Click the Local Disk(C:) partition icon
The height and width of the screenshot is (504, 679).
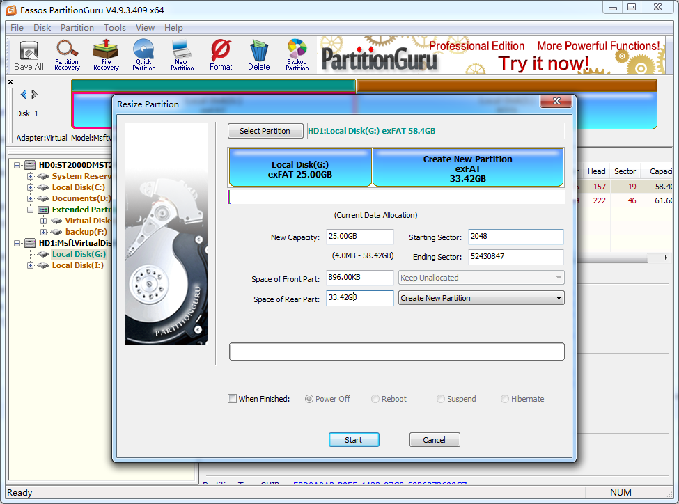click(42, 187)
